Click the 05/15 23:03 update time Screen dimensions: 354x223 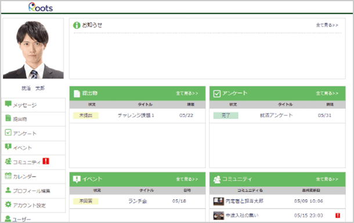click(308, 215)
